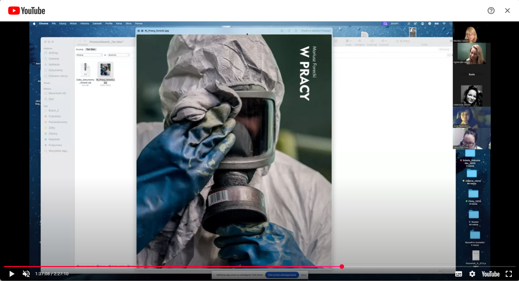Open video on YouTube via player logo
Image resolution: width=519 pixels, height=281 pixels.
coord(491,274)
